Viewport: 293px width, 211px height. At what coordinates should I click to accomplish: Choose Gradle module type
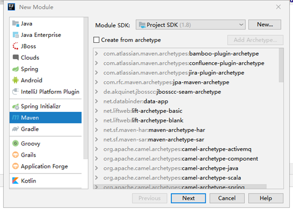click(45, 129)
